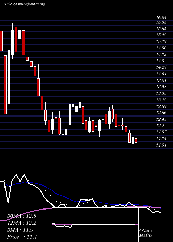The image size is (173, 242).
Task: Click the 16.04 price axis label
Action: [161, 18]
